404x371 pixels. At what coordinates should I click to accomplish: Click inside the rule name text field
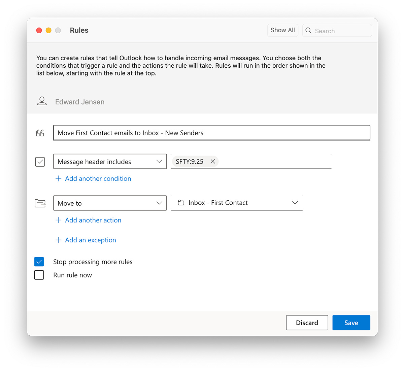pos(211,133)
